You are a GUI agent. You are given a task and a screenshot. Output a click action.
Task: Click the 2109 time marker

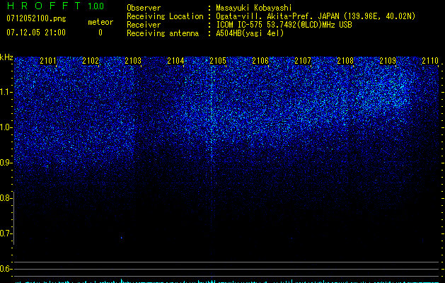(388, 60)
